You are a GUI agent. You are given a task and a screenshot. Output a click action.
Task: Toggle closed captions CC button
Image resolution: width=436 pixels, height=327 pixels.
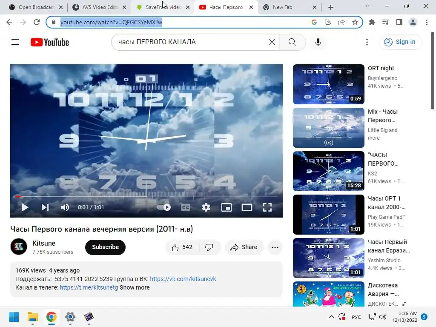pos(186,207)
